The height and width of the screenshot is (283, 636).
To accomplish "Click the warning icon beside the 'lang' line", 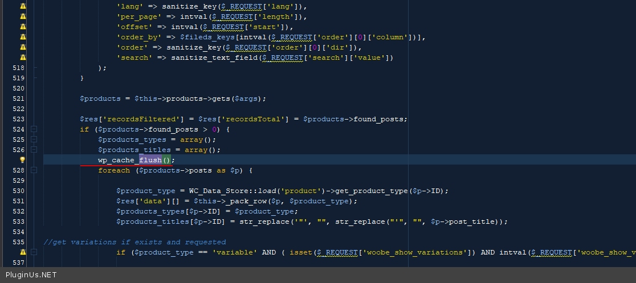I will pyautogui.click(x=23, y=6).
